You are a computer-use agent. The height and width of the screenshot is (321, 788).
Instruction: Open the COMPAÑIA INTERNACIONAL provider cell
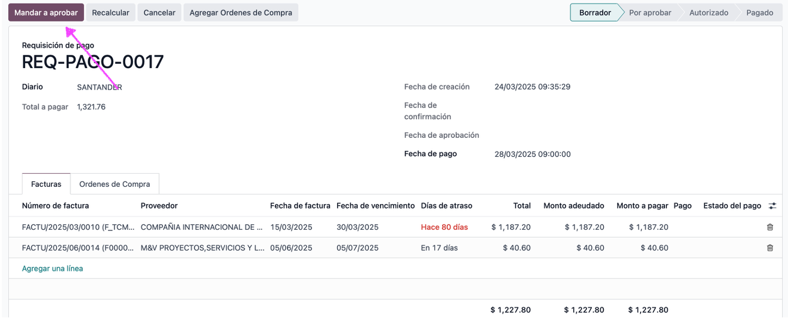(x=202, y=227)
